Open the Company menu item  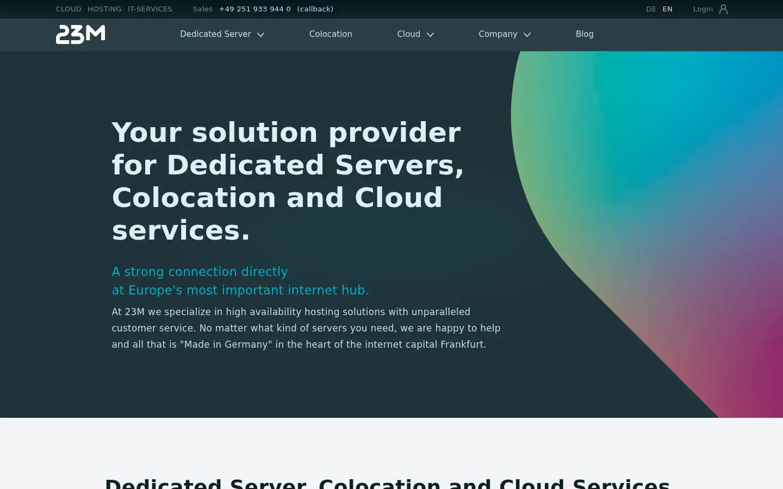(498, 34)
